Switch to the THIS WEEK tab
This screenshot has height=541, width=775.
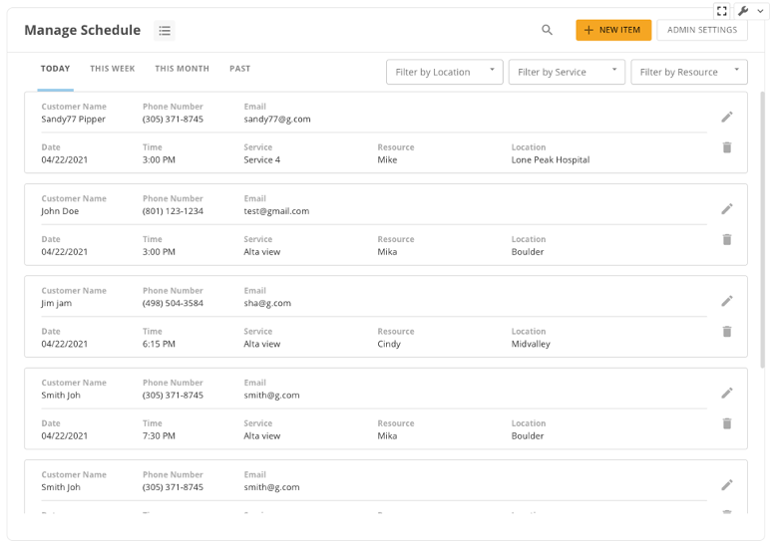pyautogui.click(x=112, y=69)
